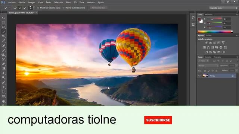
Task: Click the color spectrum ramp
Action: tap(215, 32)
